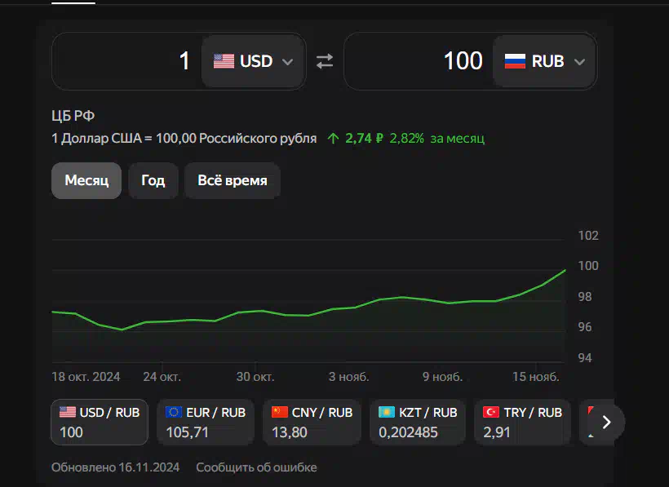Expand the USD currency dropdown chevron
This screenshot has height=487, width=669.
287,62
